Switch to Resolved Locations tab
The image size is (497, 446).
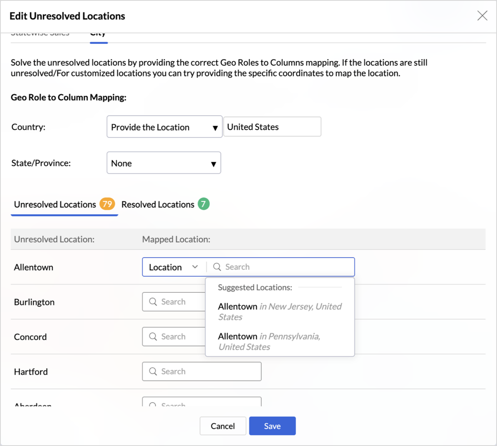tap(158, 204)
